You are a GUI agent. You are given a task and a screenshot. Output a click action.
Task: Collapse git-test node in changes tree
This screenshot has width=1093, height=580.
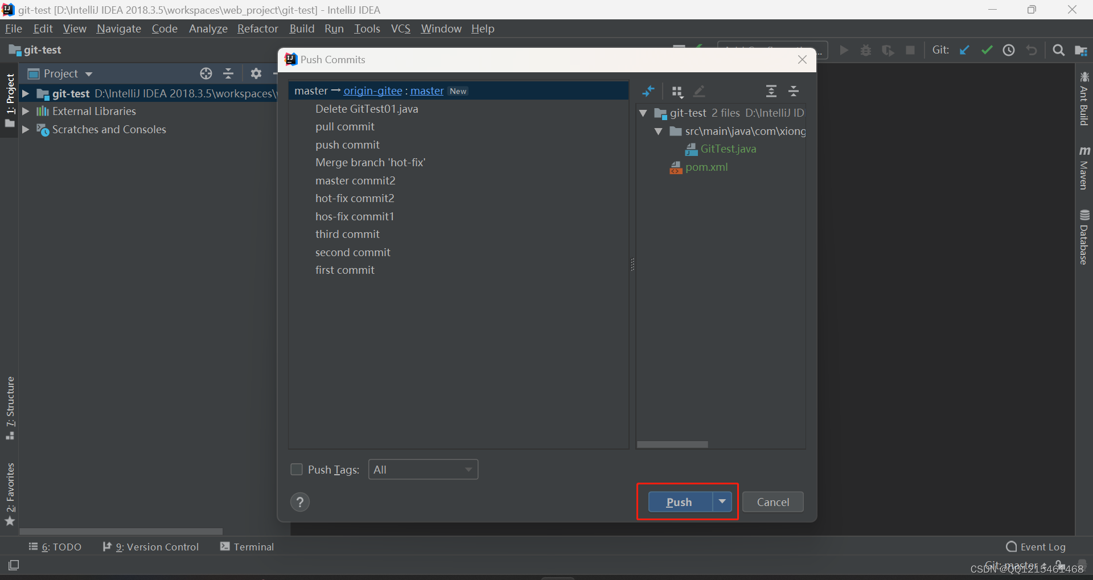[x=643, y=113]
